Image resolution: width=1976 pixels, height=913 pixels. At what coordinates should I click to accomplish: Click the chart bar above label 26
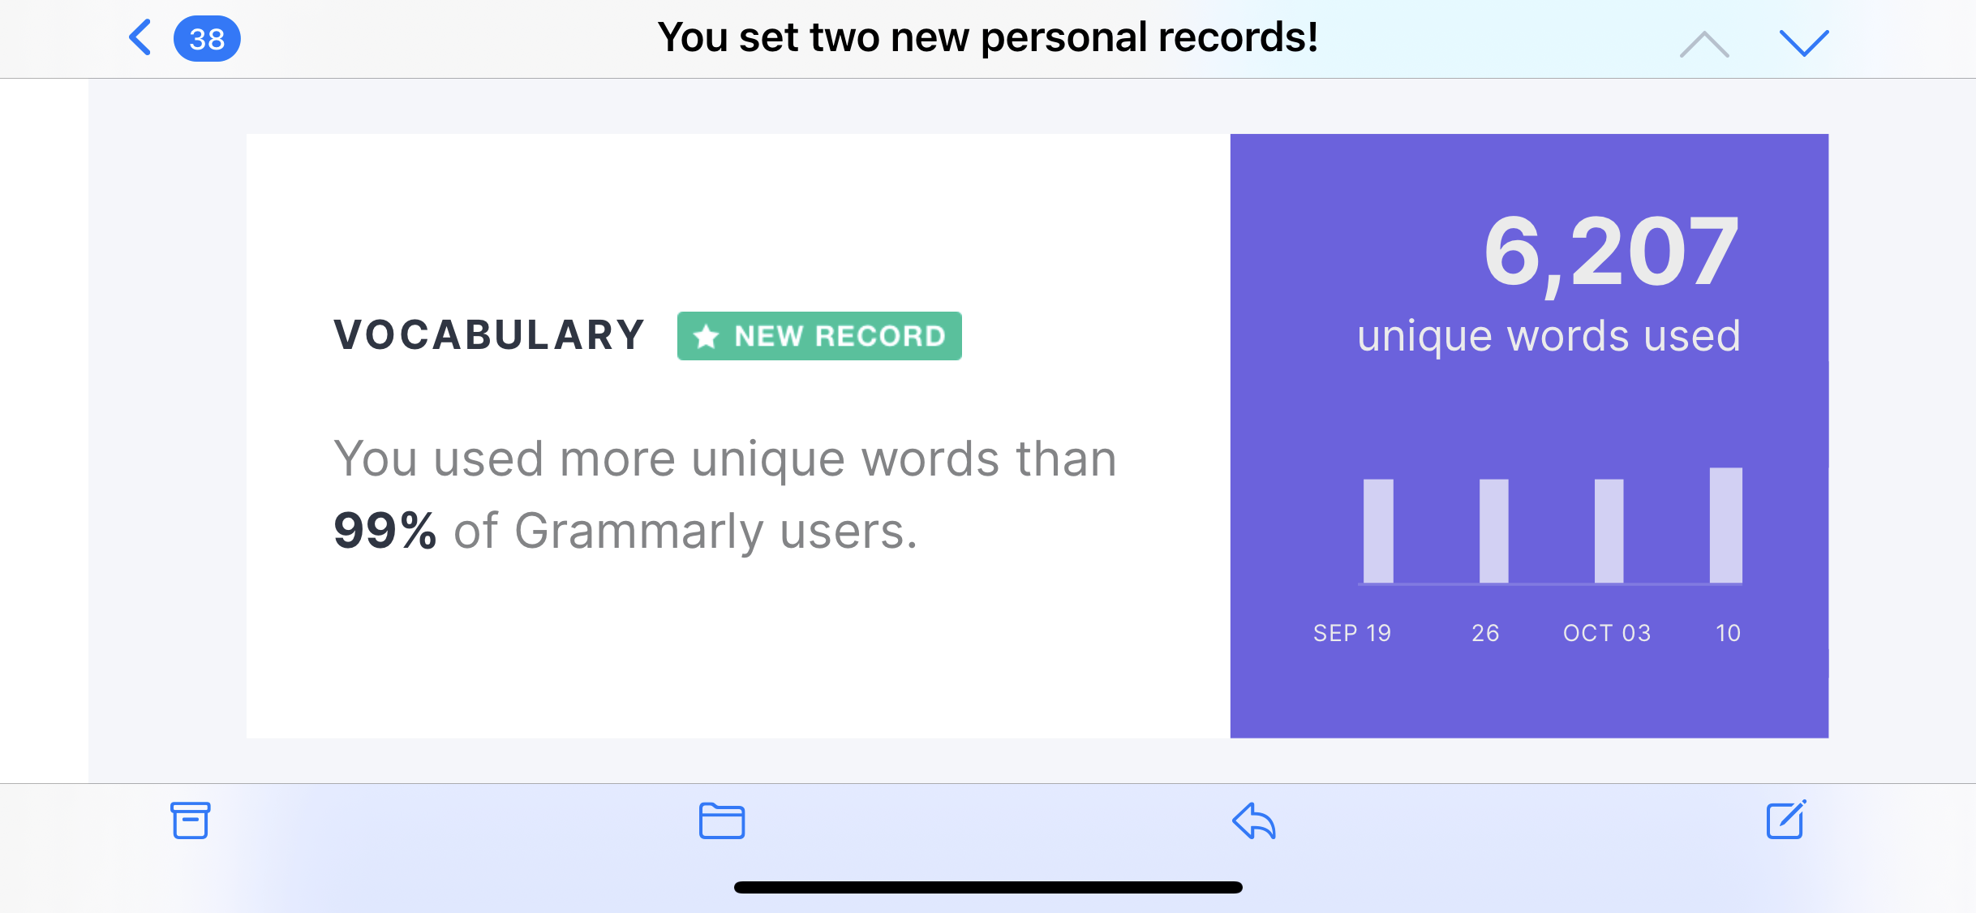1493,531
